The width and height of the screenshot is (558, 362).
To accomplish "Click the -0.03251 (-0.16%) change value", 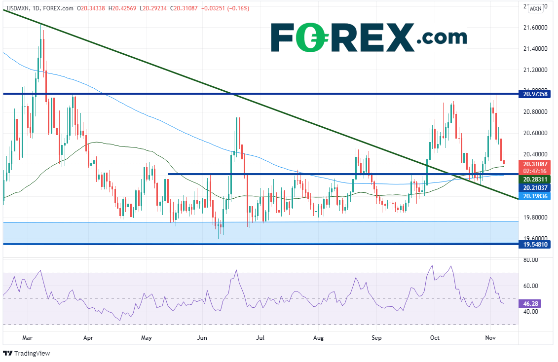I will click(x=225, y=8).
